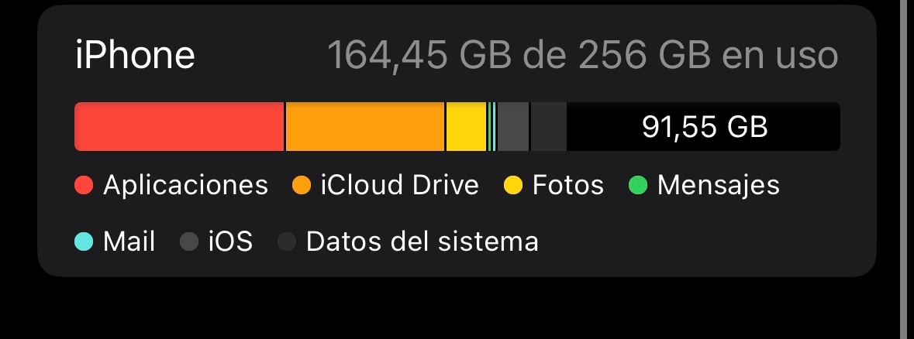Click the iPhone title text
914x339 pixels.
point(135,55)
